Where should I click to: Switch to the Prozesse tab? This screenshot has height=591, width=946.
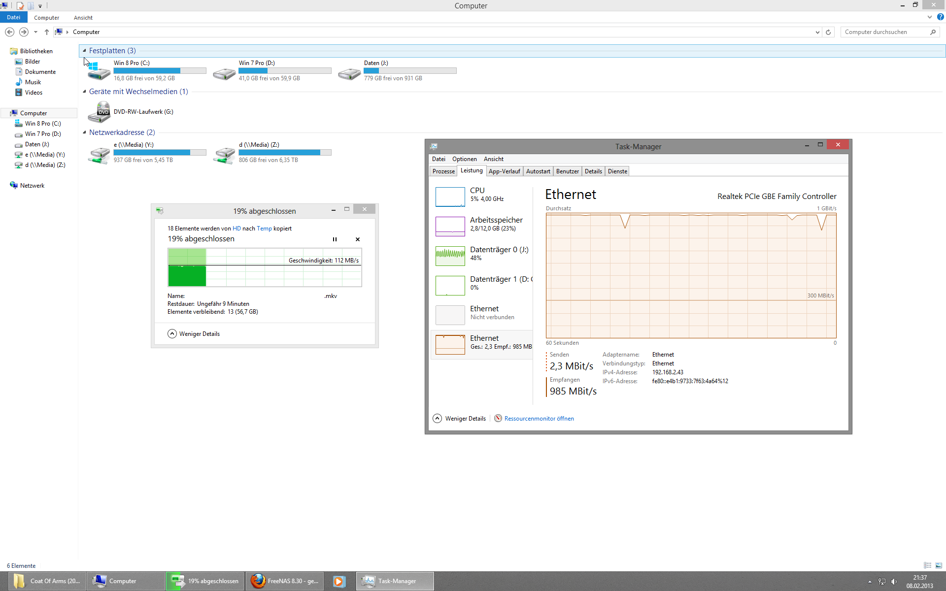coord(443,171)
